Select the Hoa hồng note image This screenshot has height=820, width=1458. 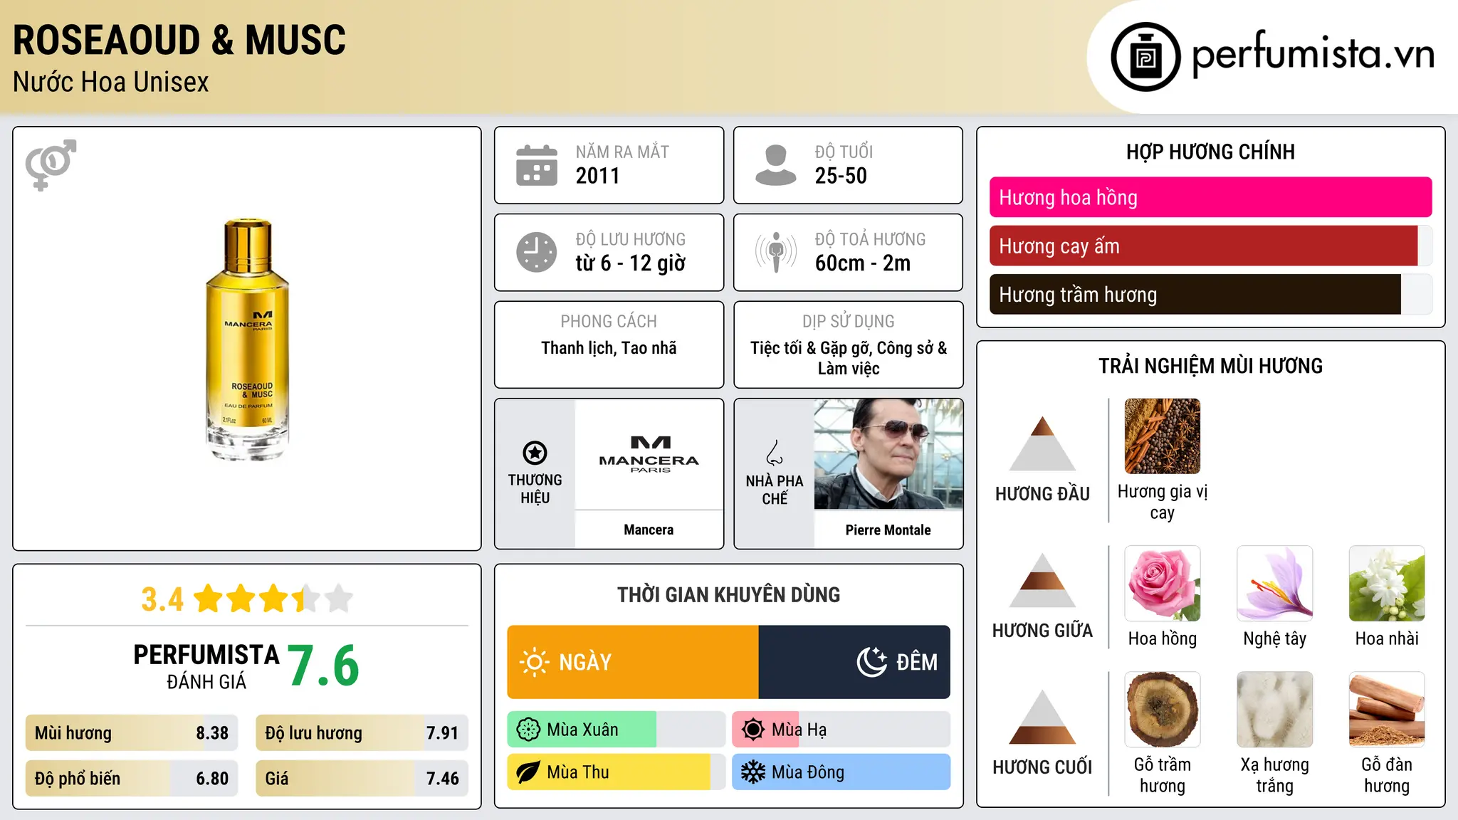click(x=1163, y=584)
